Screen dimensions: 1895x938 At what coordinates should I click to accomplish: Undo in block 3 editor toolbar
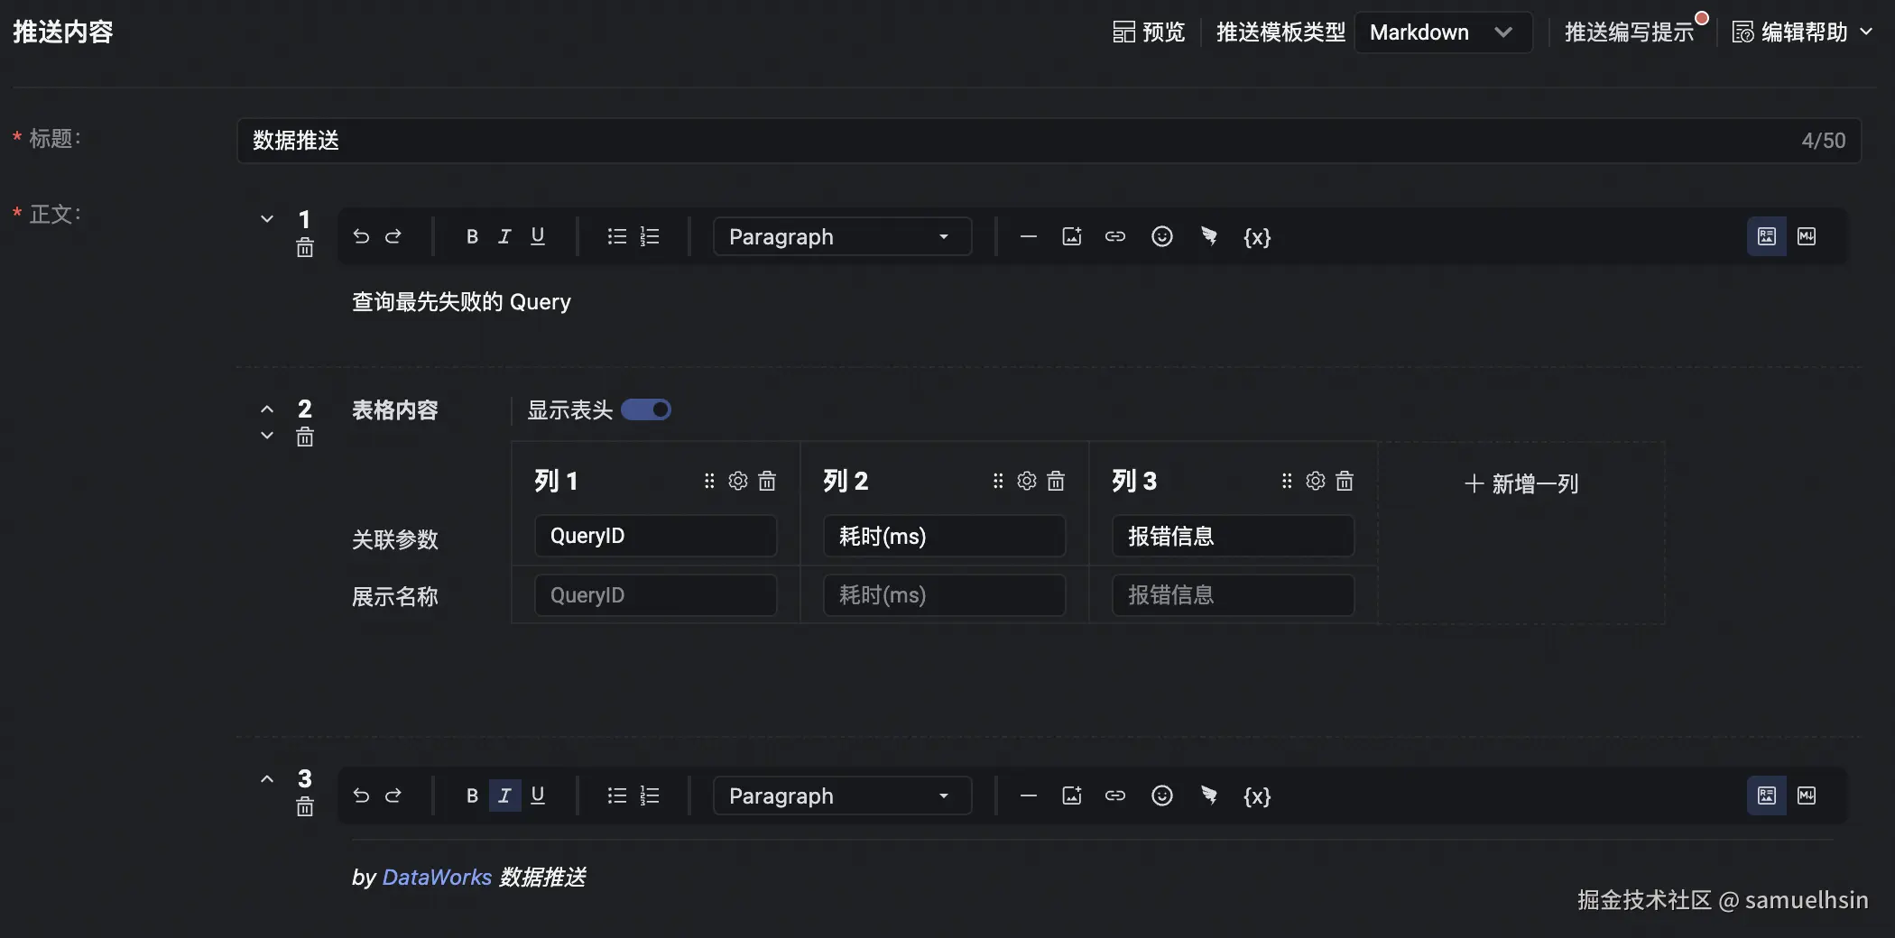click(x=361, y=795)
